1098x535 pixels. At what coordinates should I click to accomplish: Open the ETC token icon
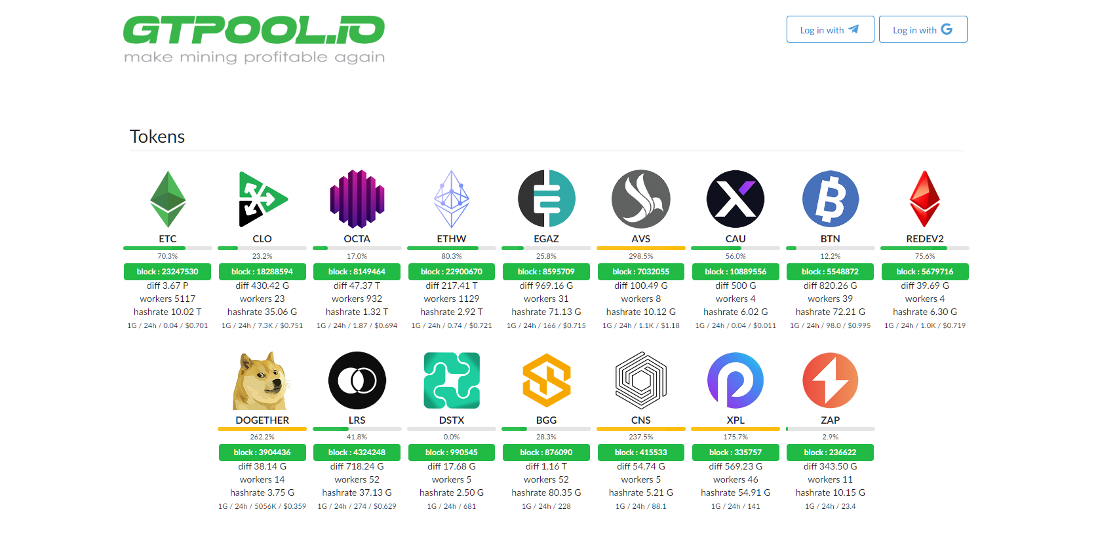click(168, 199)
